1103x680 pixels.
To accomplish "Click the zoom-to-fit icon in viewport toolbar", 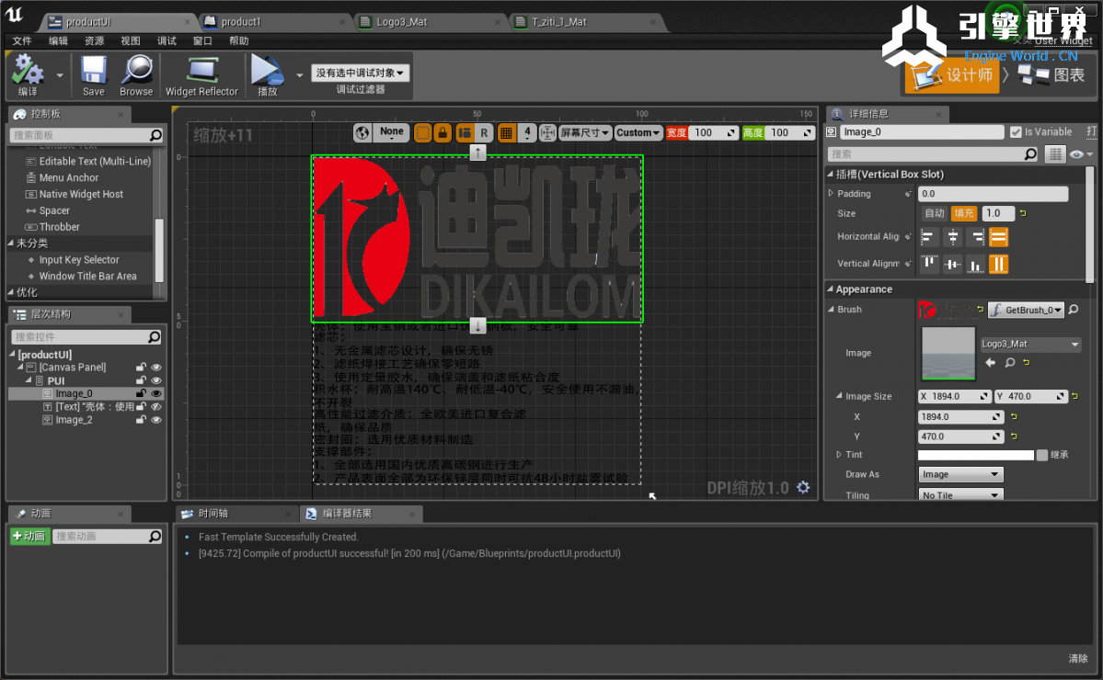I will [x=547, y=132].
